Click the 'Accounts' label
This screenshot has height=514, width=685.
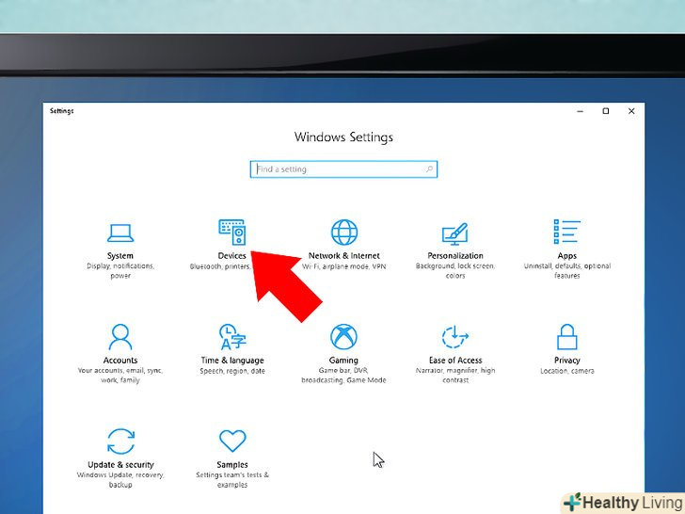pos(120,361)
